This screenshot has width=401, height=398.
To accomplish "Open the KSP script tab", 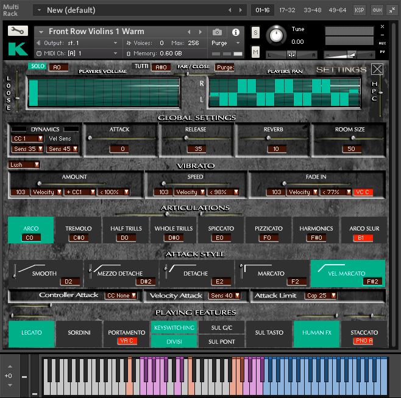I will 360,10.
